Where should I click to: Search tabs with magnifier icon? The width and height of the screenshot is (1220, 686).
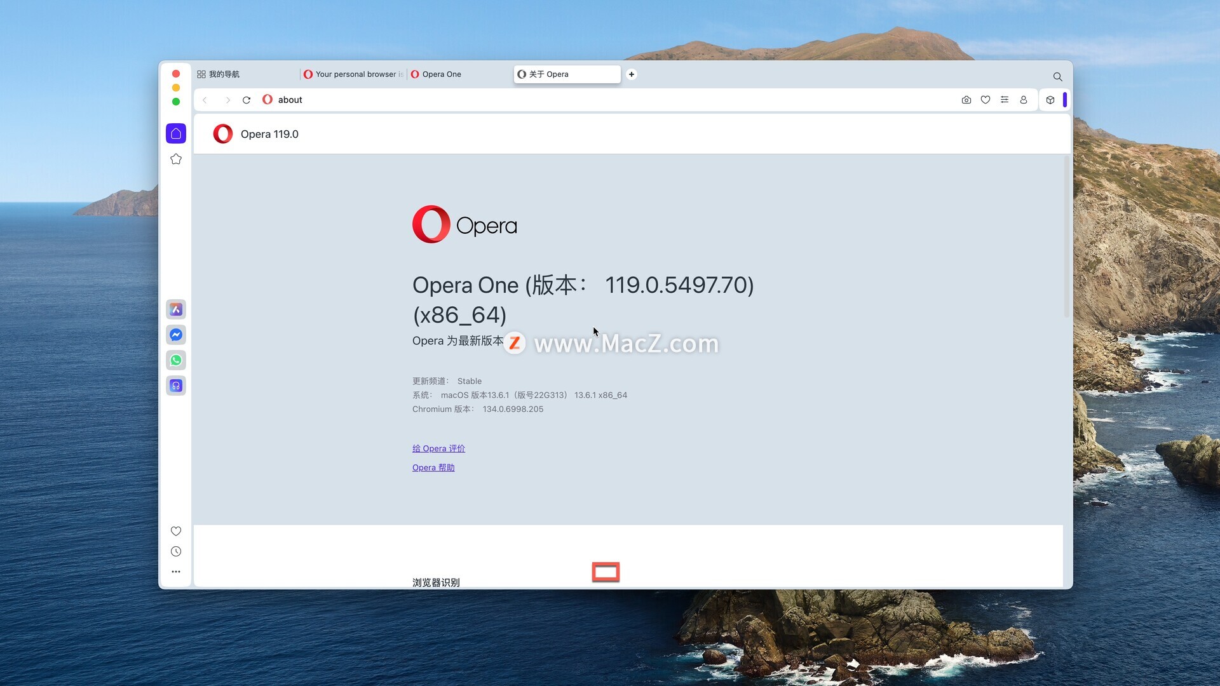pos(1058,77)
